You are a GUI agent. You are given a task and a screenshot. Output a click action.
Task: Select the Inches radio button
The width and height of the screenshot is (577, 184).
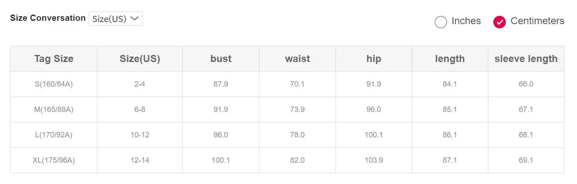tap(440, 22)
